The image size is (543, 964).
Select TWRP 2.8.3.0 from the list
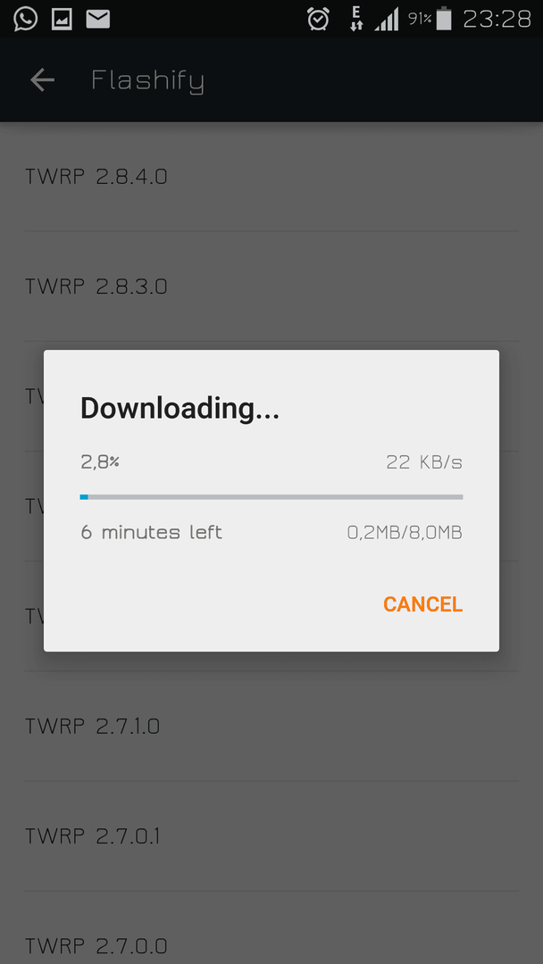point(271,287)
